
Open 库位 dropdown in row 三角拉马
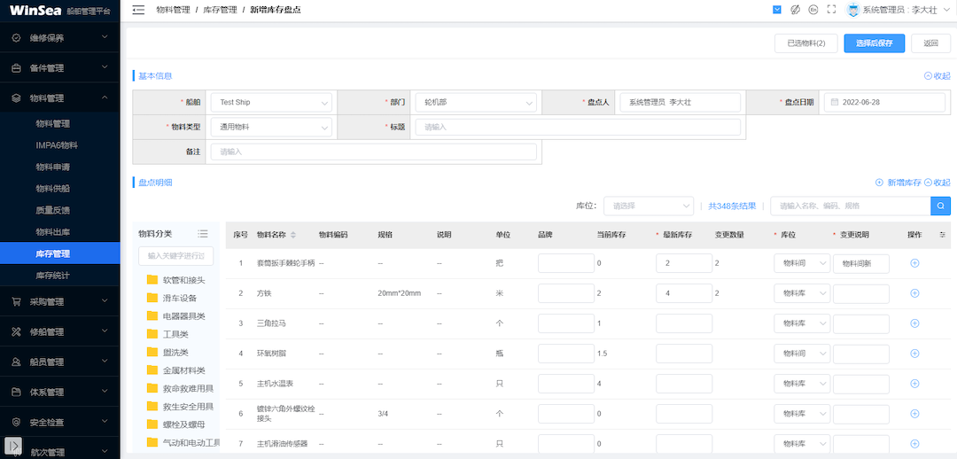click(802, 323)
